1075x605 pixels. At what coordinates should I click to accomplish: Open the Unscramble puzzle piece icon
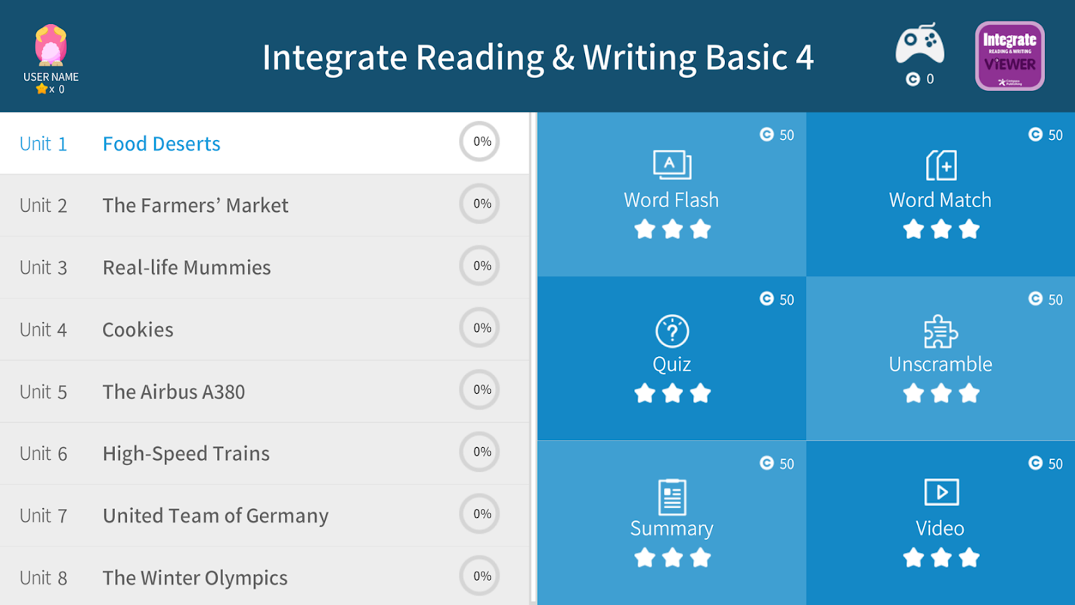tap(940, 331)
